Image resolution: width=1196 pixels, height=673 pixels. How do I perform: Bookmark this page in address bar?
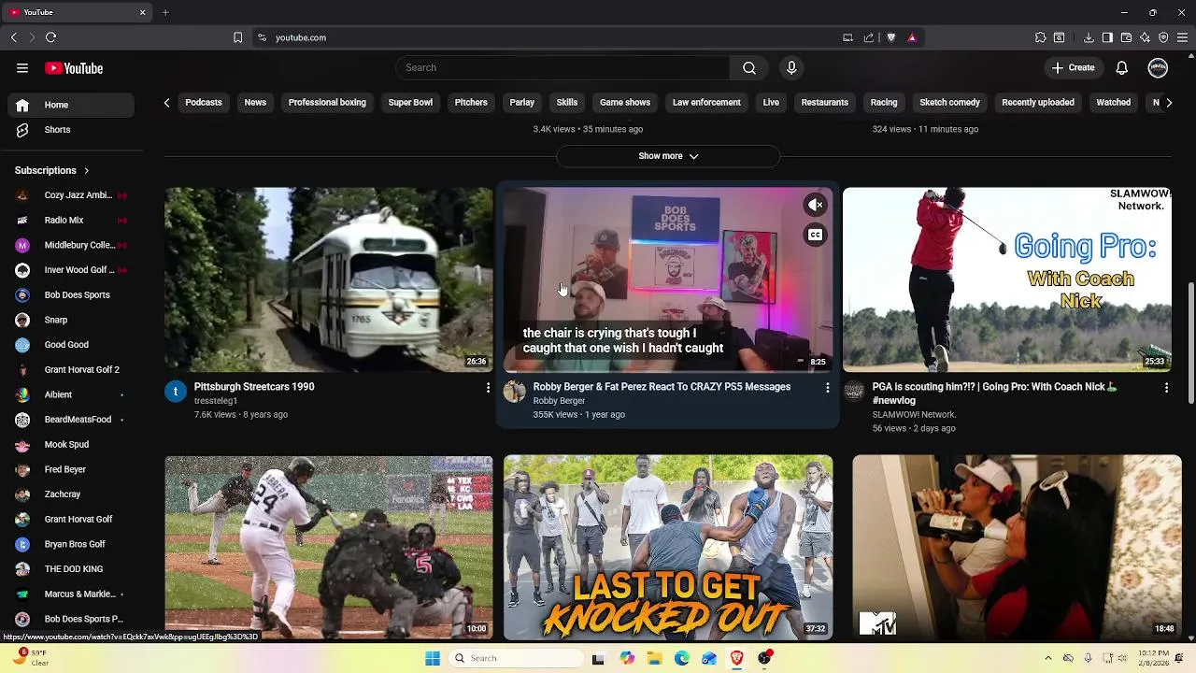(237, 37)
